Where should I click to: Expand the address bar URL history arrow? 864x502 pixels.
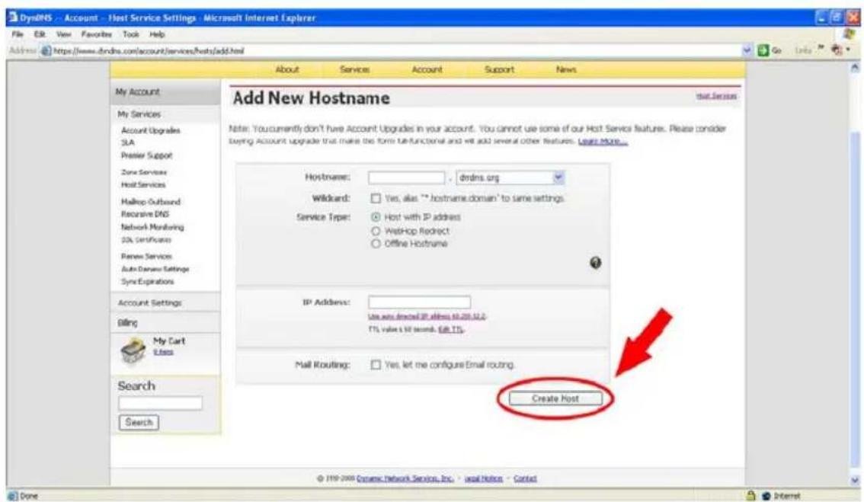point(747,51)
